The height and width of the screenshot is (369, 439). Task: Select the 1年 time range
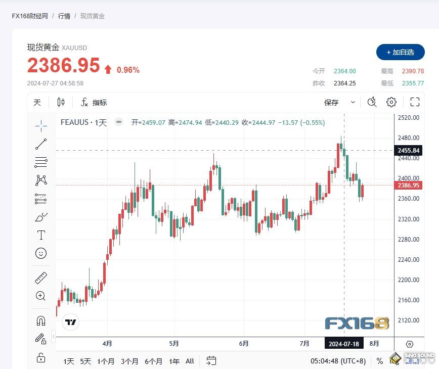click(x=174, y=361)
